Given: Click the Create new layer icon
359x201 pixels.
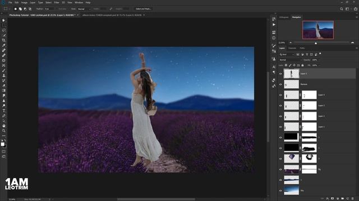Looking at the screenshot, I should coord(348,199).
